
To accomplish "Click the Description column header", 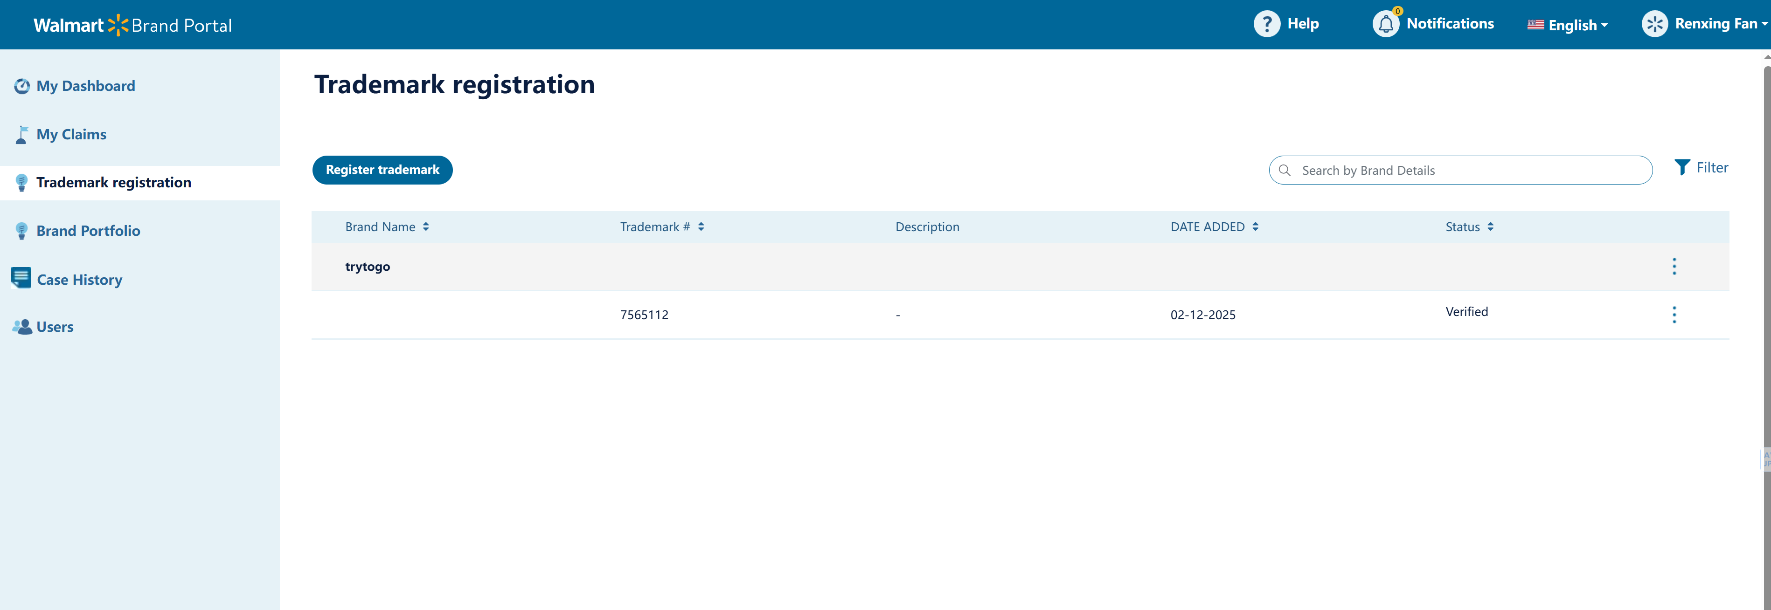I will click(x=927, y=226).
